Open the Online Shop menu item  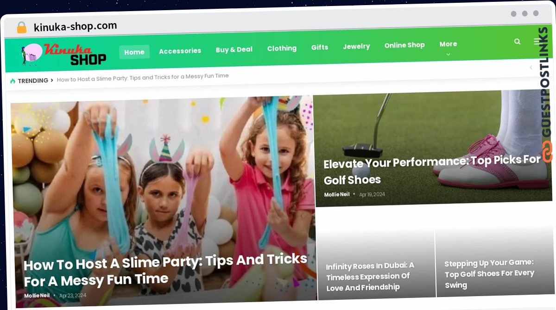tap(404, 45)
